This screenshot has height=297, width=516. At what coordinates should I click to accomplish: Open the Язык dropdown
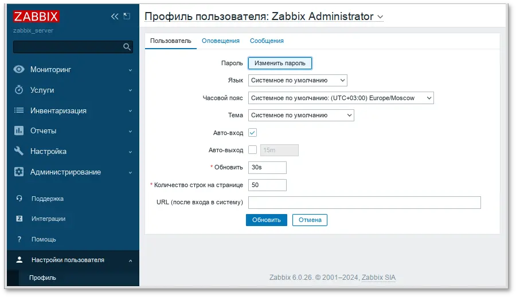click(x=298, y=81)
